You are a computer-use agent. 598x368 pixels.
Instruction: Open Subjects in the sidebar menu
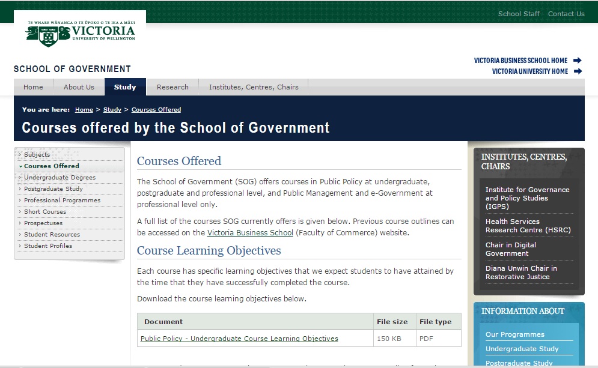click(37, 154)
